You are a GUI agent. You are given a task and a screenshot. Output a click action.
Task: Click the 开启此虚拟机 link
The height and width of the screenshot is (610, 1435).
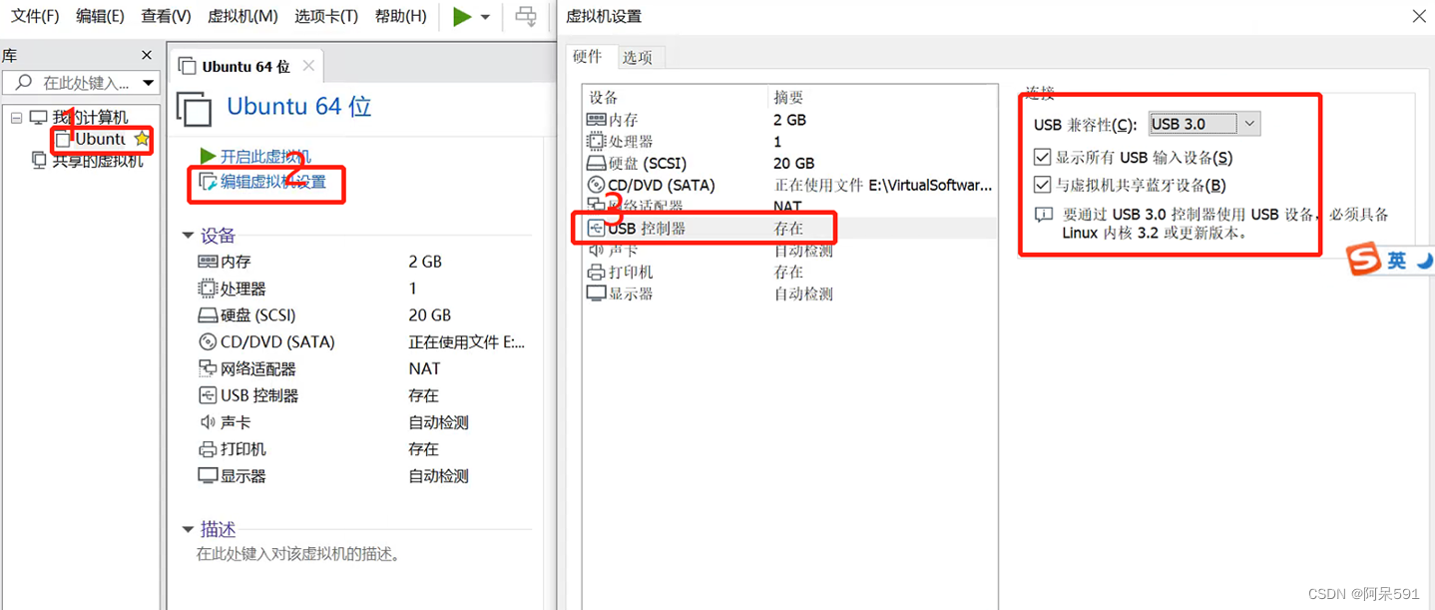[265, 156]
